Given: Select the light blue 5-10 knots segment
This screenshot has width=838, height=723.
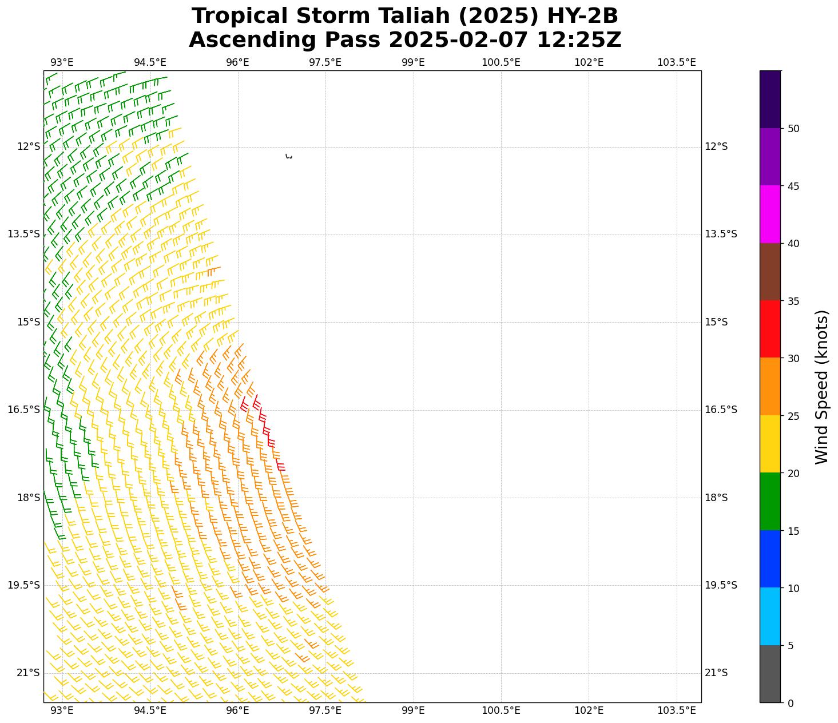Looking at the screenshot, I should click(x=770, y=616).
